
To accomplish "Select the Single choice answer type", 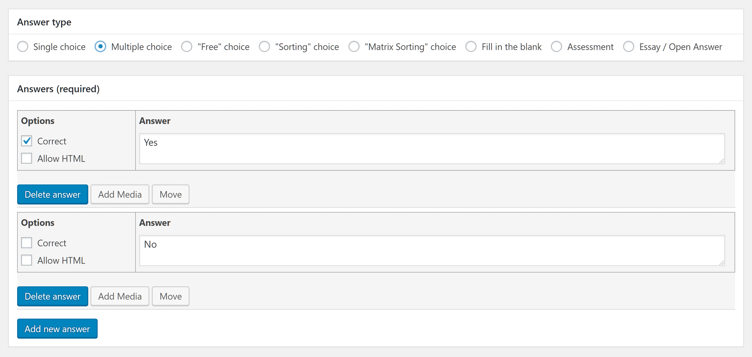I will pyautogui.click(x=23, y=47).
